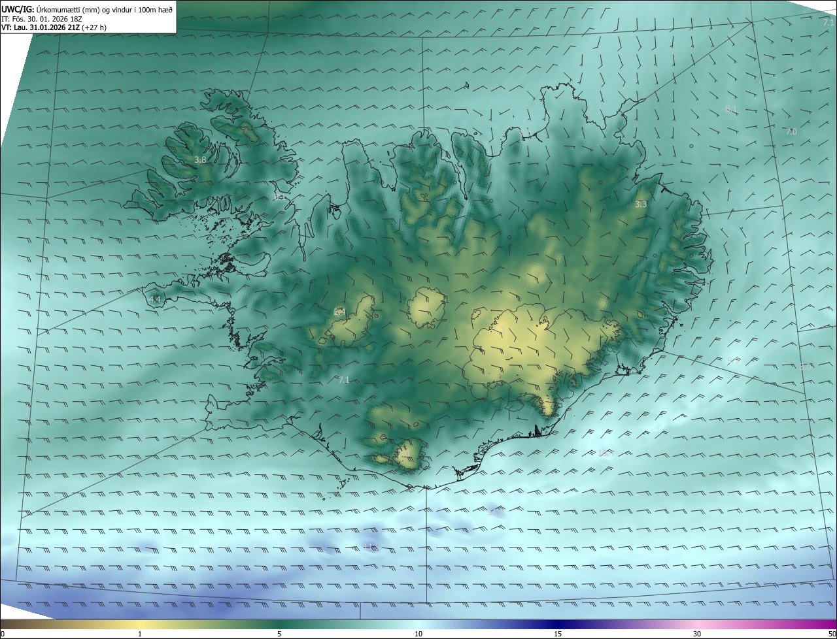
Task: Click the "10.4" value south of the southeast coast
Action: point(606,453)
